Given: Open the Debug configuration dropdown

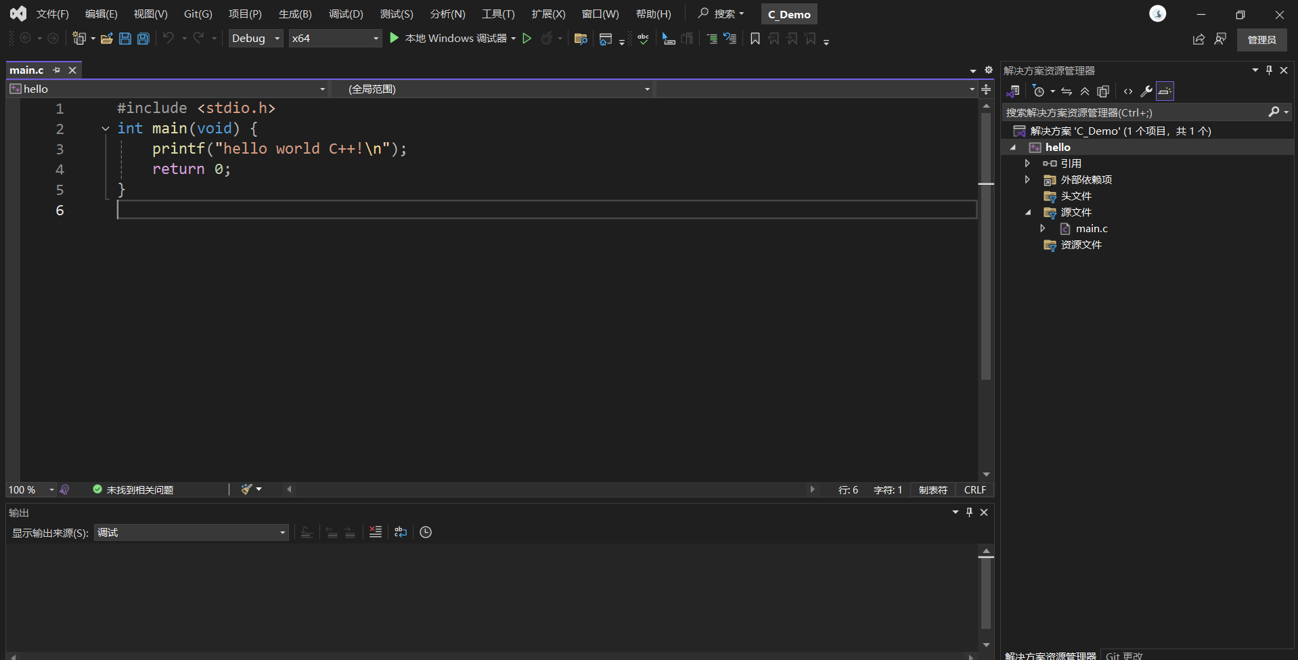Looking at the screenshot, I should (255, 39).
